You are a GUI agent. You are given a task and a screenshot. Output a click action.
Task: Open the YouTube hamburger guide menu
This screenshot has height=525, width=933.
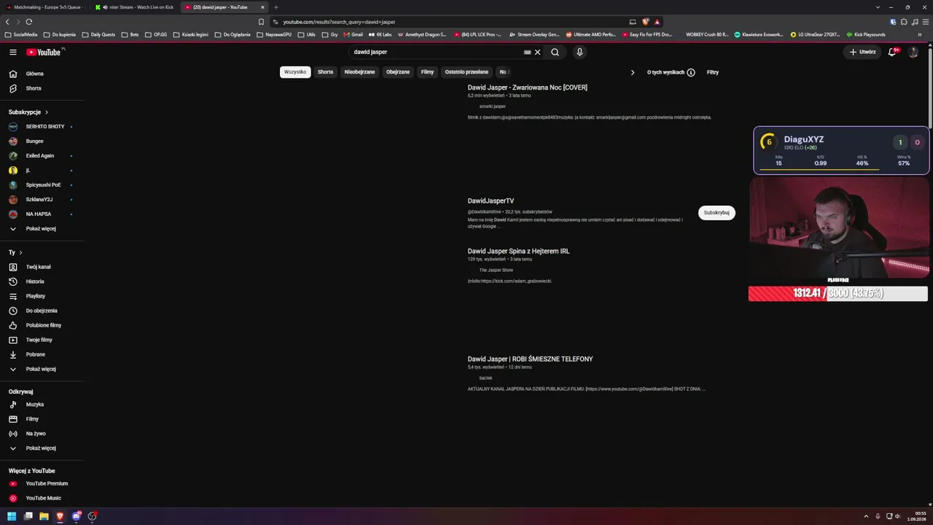[x=12, y=52]
